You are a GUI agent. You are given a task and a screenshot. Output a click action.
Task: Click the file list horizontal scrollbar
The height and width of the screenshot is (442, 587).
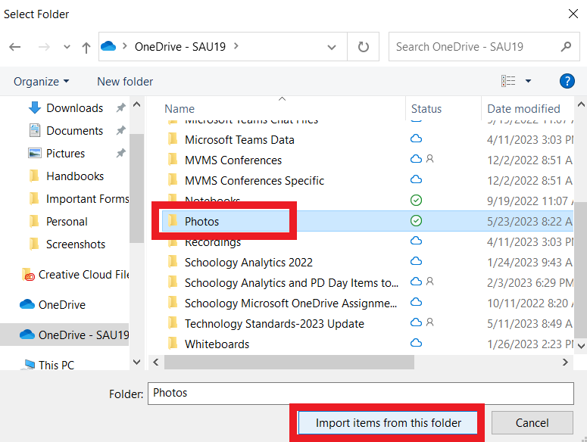(x=289, y=362)
